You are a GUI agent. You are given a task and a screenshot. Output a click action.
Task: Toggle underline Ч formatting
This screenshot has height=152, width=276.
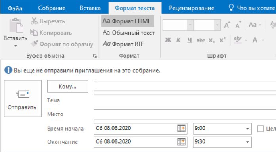[x=190, y=40]
